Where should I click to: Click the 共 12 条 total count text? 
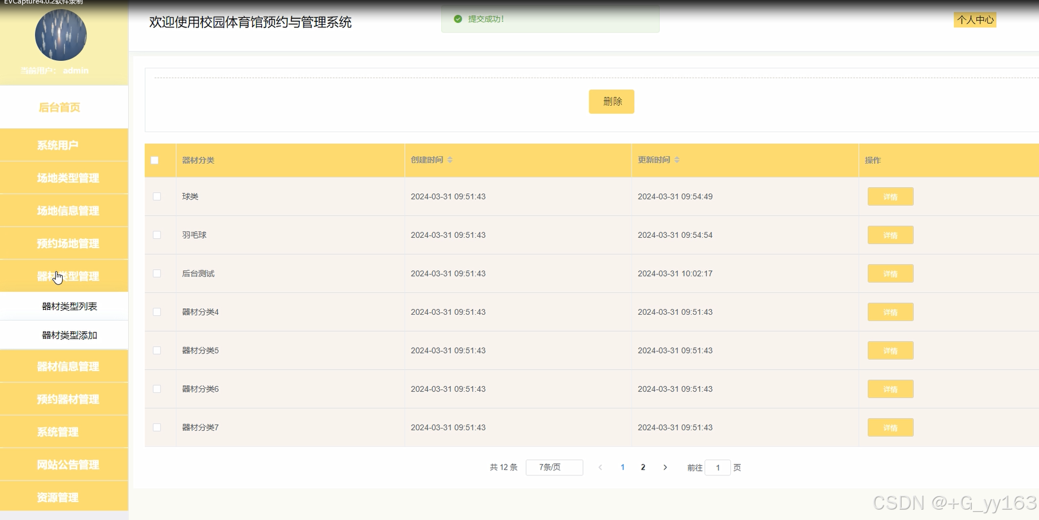pyautogui.click(x=504, y=467)
